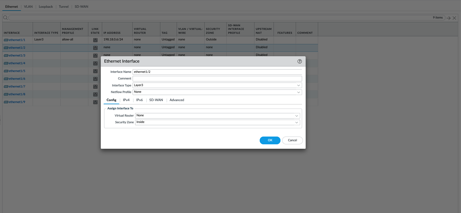Click the search magnifier icon
Screen dimensions: 461x213
[5, 18]
